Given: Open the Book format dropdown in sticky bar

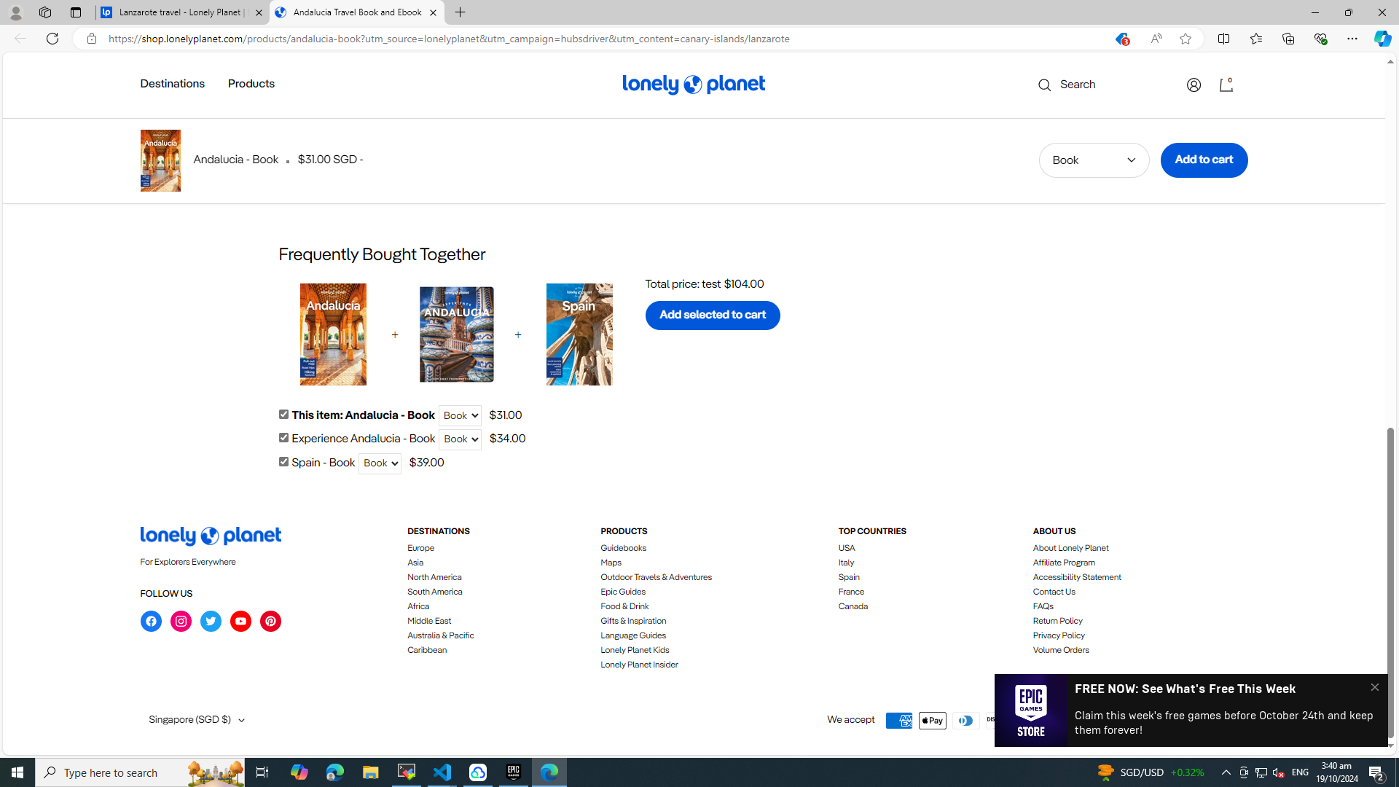Looking at the screenshot, I should 1094,160.
